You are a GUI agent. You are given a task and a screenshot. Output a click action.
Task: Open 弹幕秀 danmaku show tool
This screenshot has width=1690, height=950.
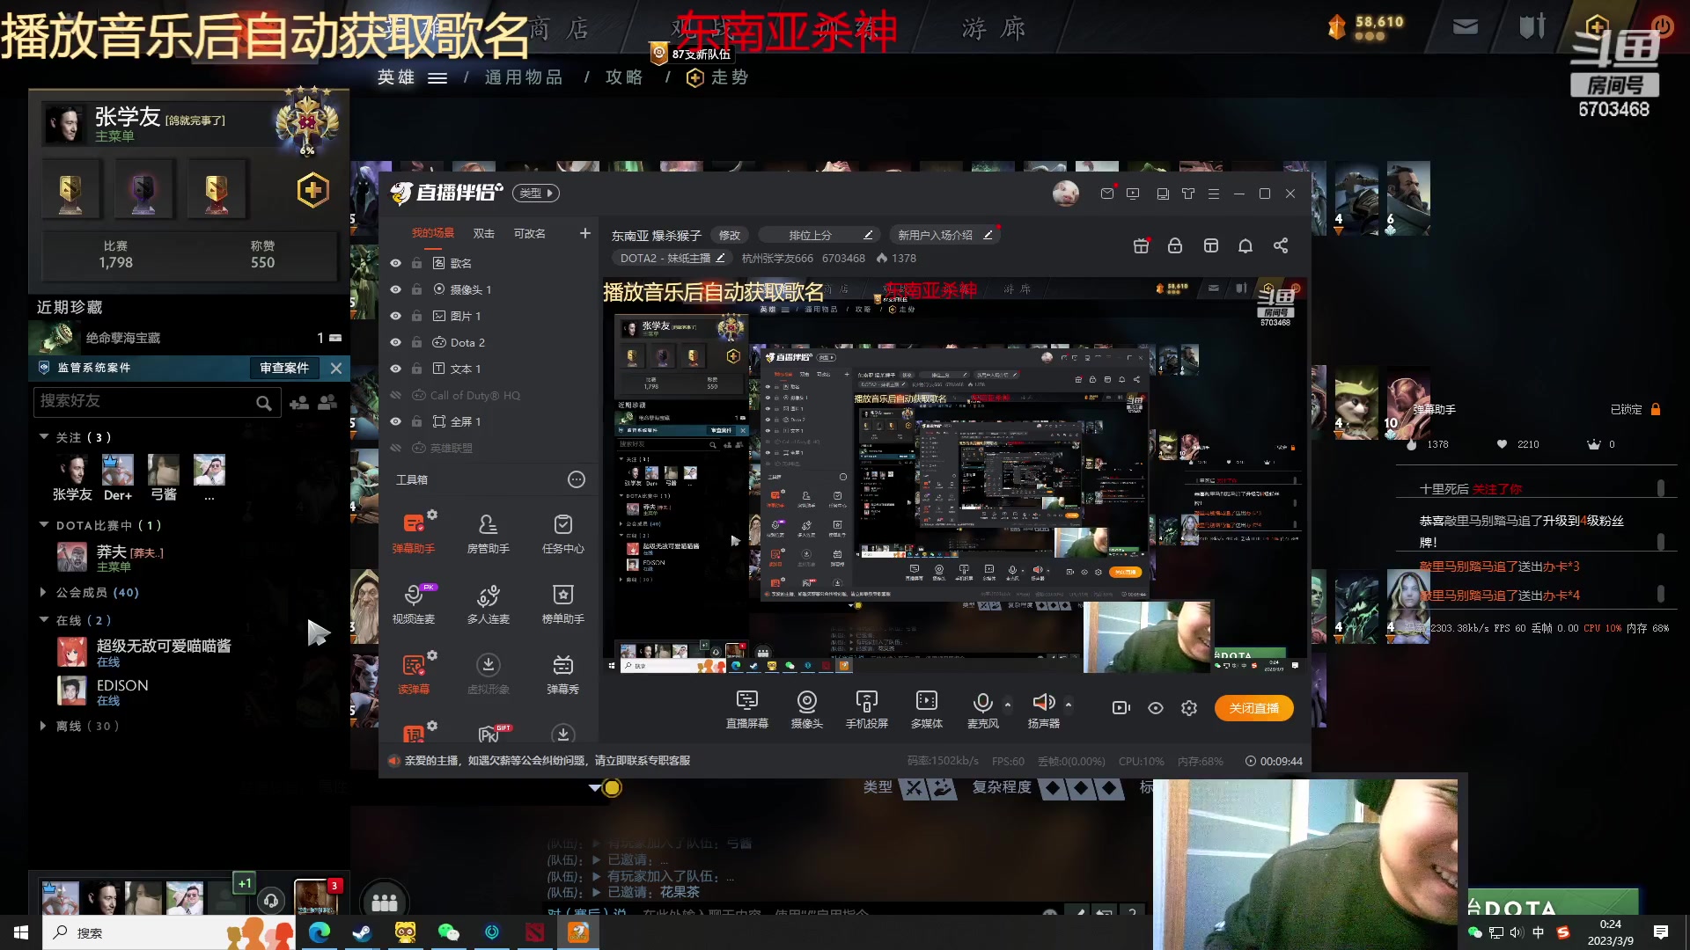click(562, 673)
